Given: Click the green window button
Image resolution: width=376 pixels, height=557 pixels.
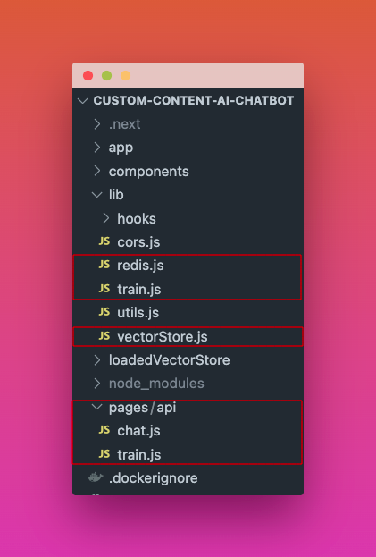Looking at the screenshot, I should click(107, 76).
